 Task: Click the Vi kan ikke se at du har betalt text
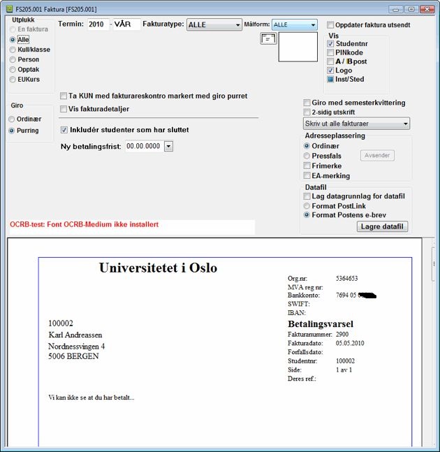[91, 398]
